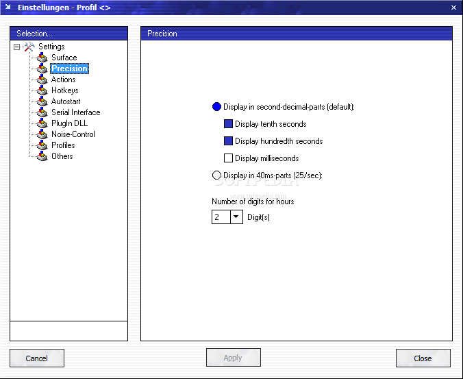
Task: Select Display in second-decimal-parts radio button
Action: pos(216,107)
